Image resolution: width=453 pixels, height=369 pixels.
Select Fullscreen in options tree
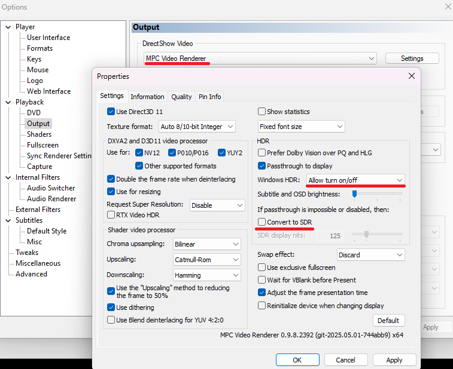[42, 145]
